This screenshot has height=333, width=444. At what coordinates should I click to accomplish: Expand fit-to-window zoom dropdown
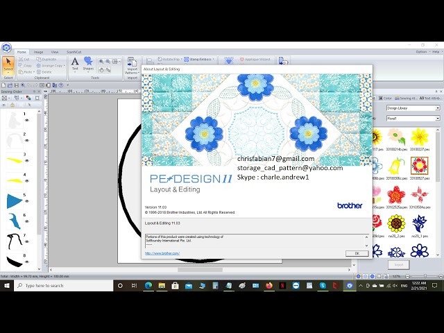120,61
